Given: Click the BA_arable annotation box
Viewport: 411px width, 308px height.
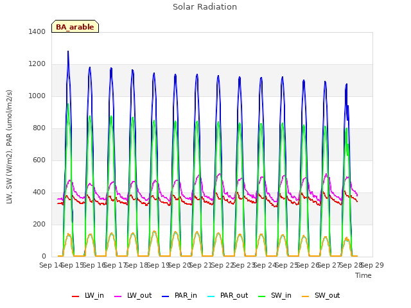Looking at the screenshot, I should pos(75,26).
